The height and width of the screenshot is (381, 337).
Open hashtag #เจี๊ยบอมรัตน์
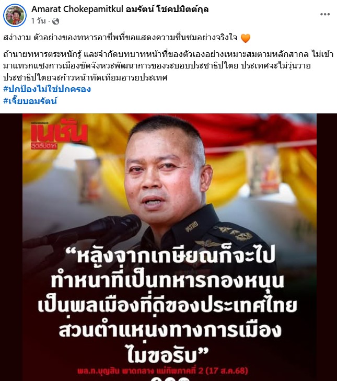[x=30, y=100]
